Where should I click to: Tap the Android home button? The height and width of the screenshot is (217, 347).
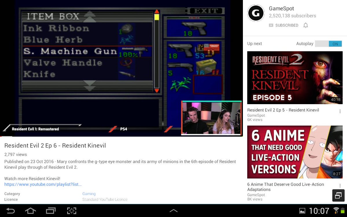(30, 211)
